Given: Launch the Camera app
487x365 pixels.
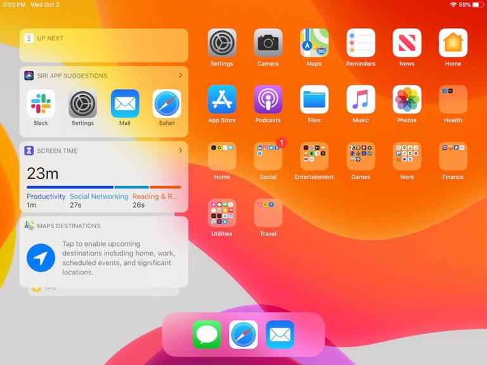Looking at the screenshot, I should pos(268,43).
